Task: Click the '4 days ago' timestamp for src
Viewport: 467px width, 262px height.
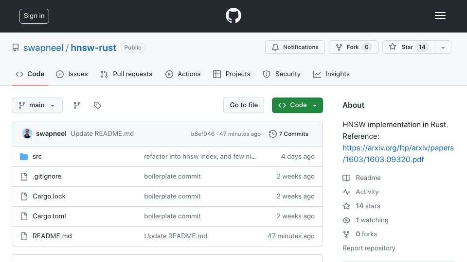Action: pos(298,157)
